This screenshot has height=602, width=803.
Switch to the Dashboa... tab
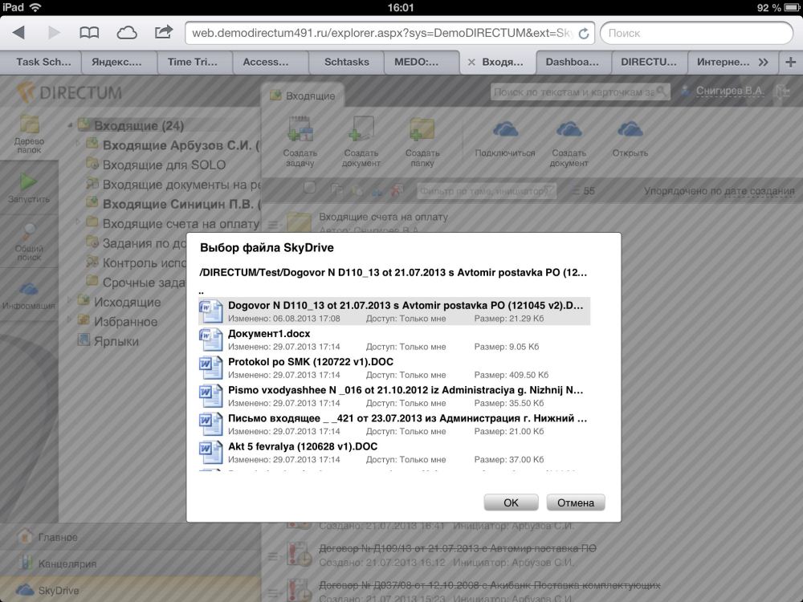(572, 62)
